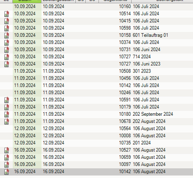The height and width of the screenshot is (178, 193).
Task: Click the document icon in row 10598
Action: pos(7,28)
